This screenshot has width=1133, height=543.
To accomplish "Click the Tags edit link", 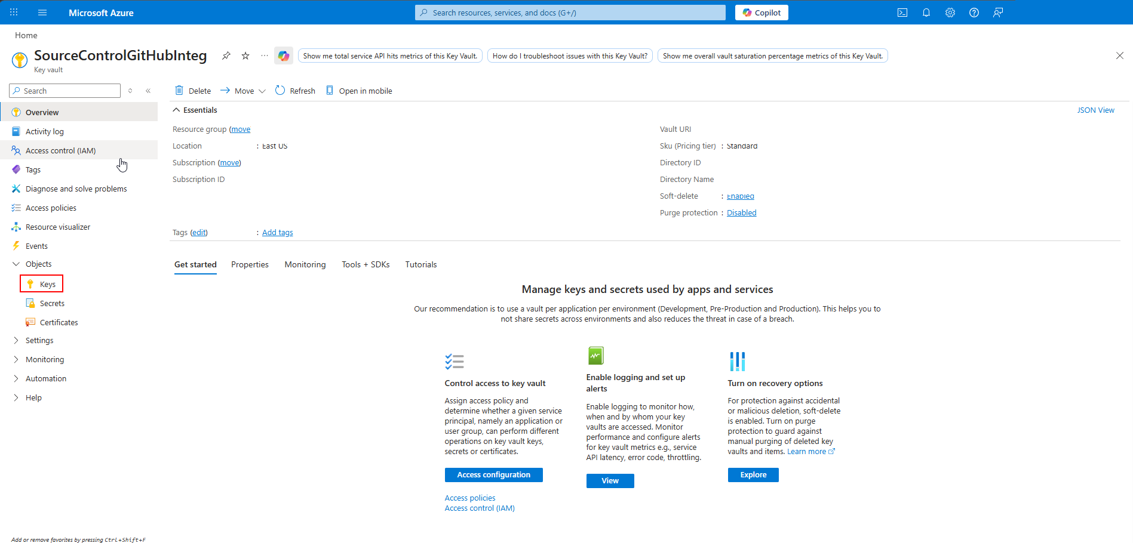I will coord(199,232).
